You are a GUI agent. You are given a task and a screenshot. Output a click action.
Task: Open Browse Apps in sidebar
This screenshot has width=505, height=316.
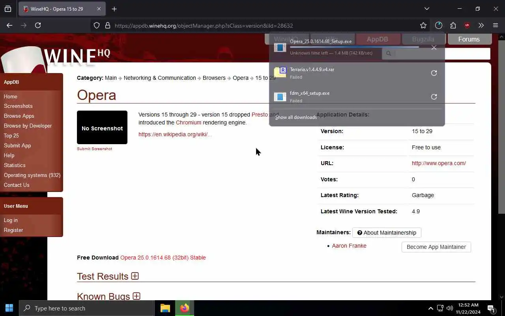point(19,116)
